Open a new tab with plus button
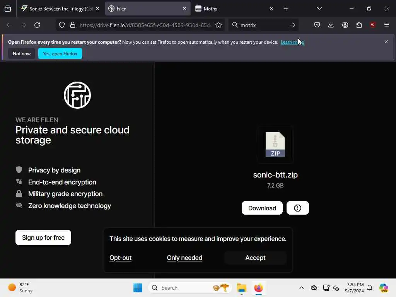The width and height of the screenshot is (396, 297). click(286, 9)
